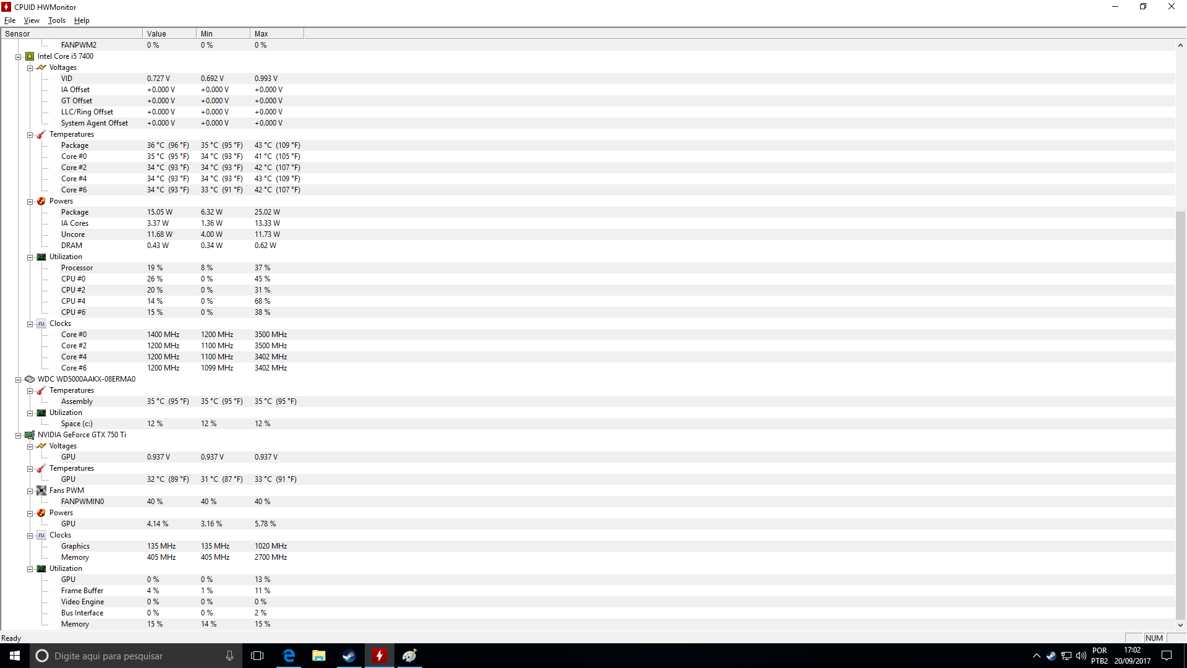1187x668 pixels.
Task: Click the CPU Powers flame icon
Action: click(41, 201)
